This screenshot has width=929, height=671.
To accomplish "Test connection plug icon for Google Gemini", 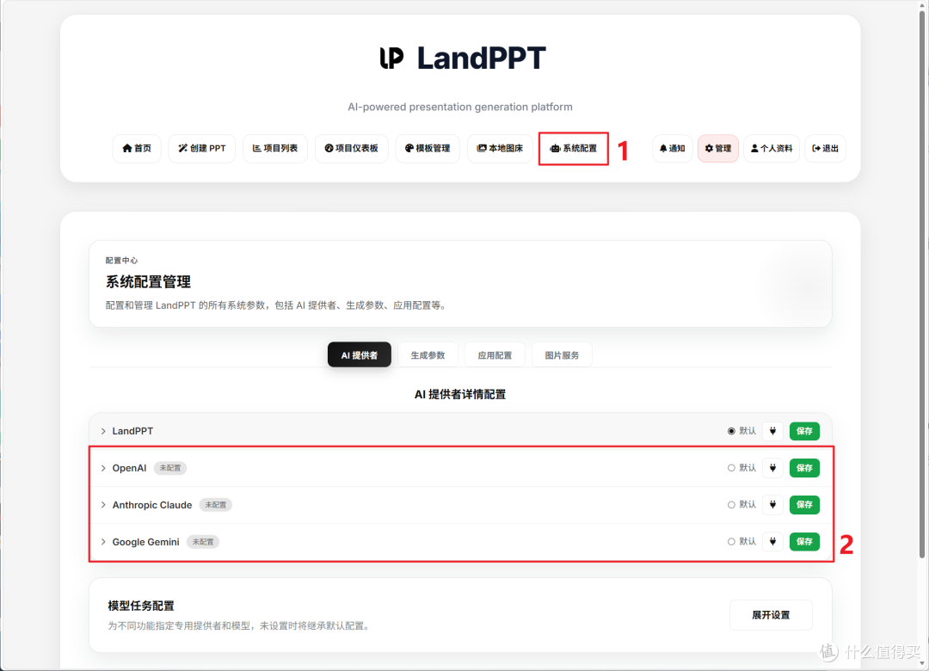I will 772,541.
